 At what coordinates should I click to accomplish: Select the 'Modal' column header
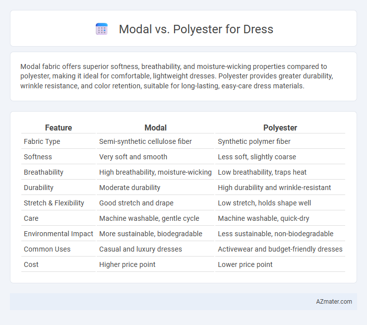click(x=155, y=128)
